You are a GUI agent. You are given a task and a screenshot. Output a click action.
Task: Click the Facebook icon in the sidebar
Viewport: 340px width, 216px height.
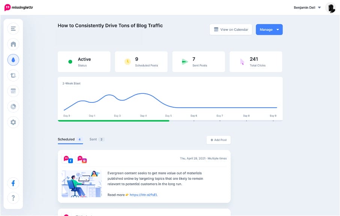(13, 183)
